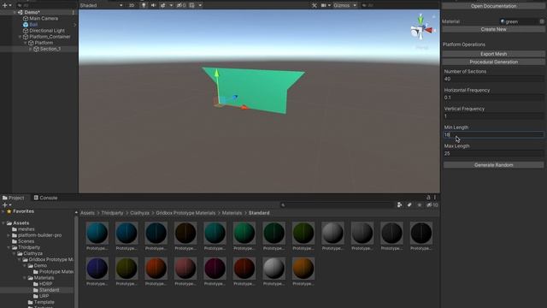Select the bright green Prototype material thumbnail

(244, 233)
